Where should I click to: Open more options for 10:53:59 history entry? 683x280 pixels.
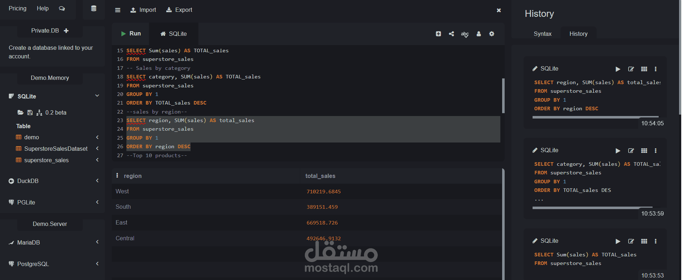pos(656,151)
